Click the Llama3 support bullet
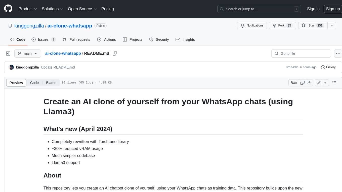 66,163
